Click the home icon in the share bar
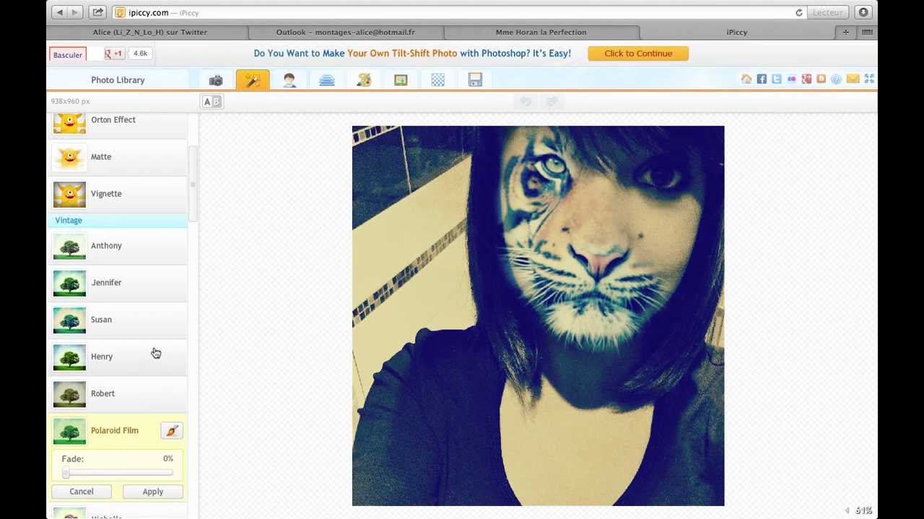The width and height of the screenshot is (924, 519). pos(746,79)
